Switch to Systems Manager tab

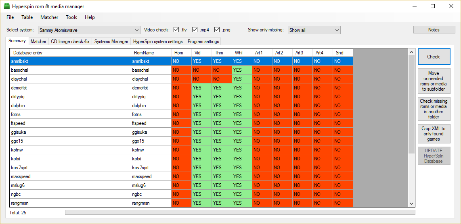pos(111,41)
